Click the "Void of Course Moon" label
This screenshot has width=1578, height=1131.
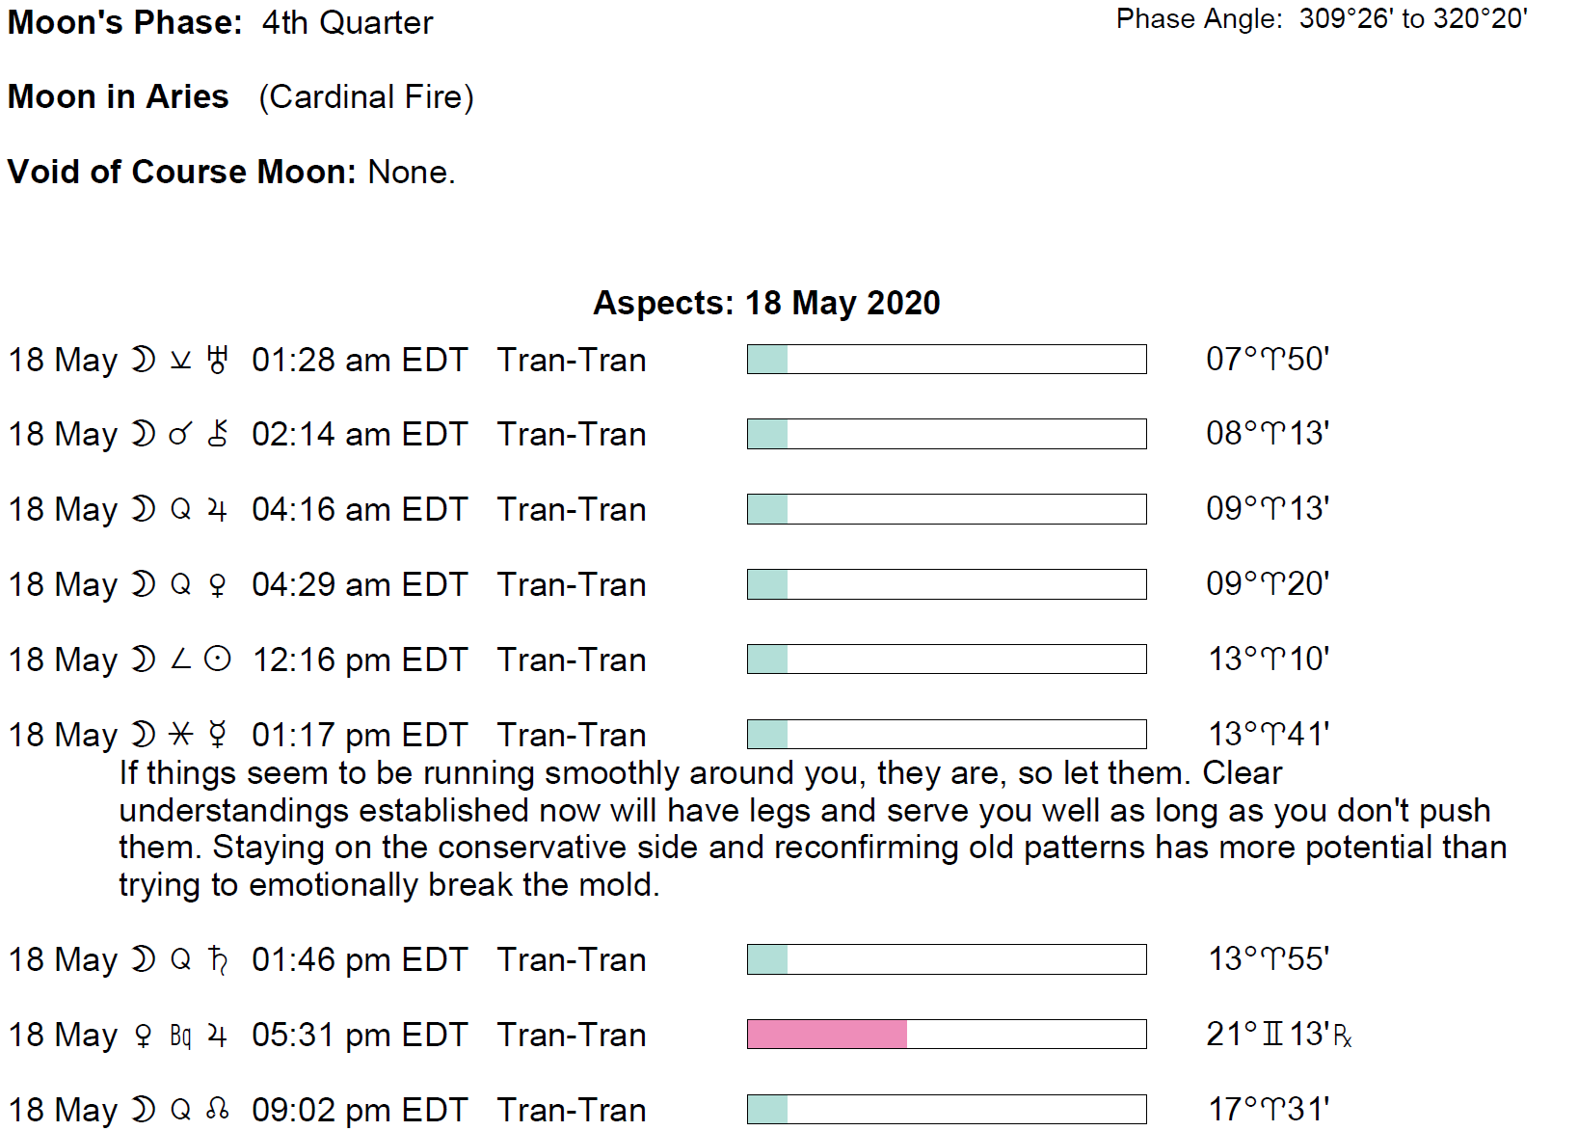(182, 172)
